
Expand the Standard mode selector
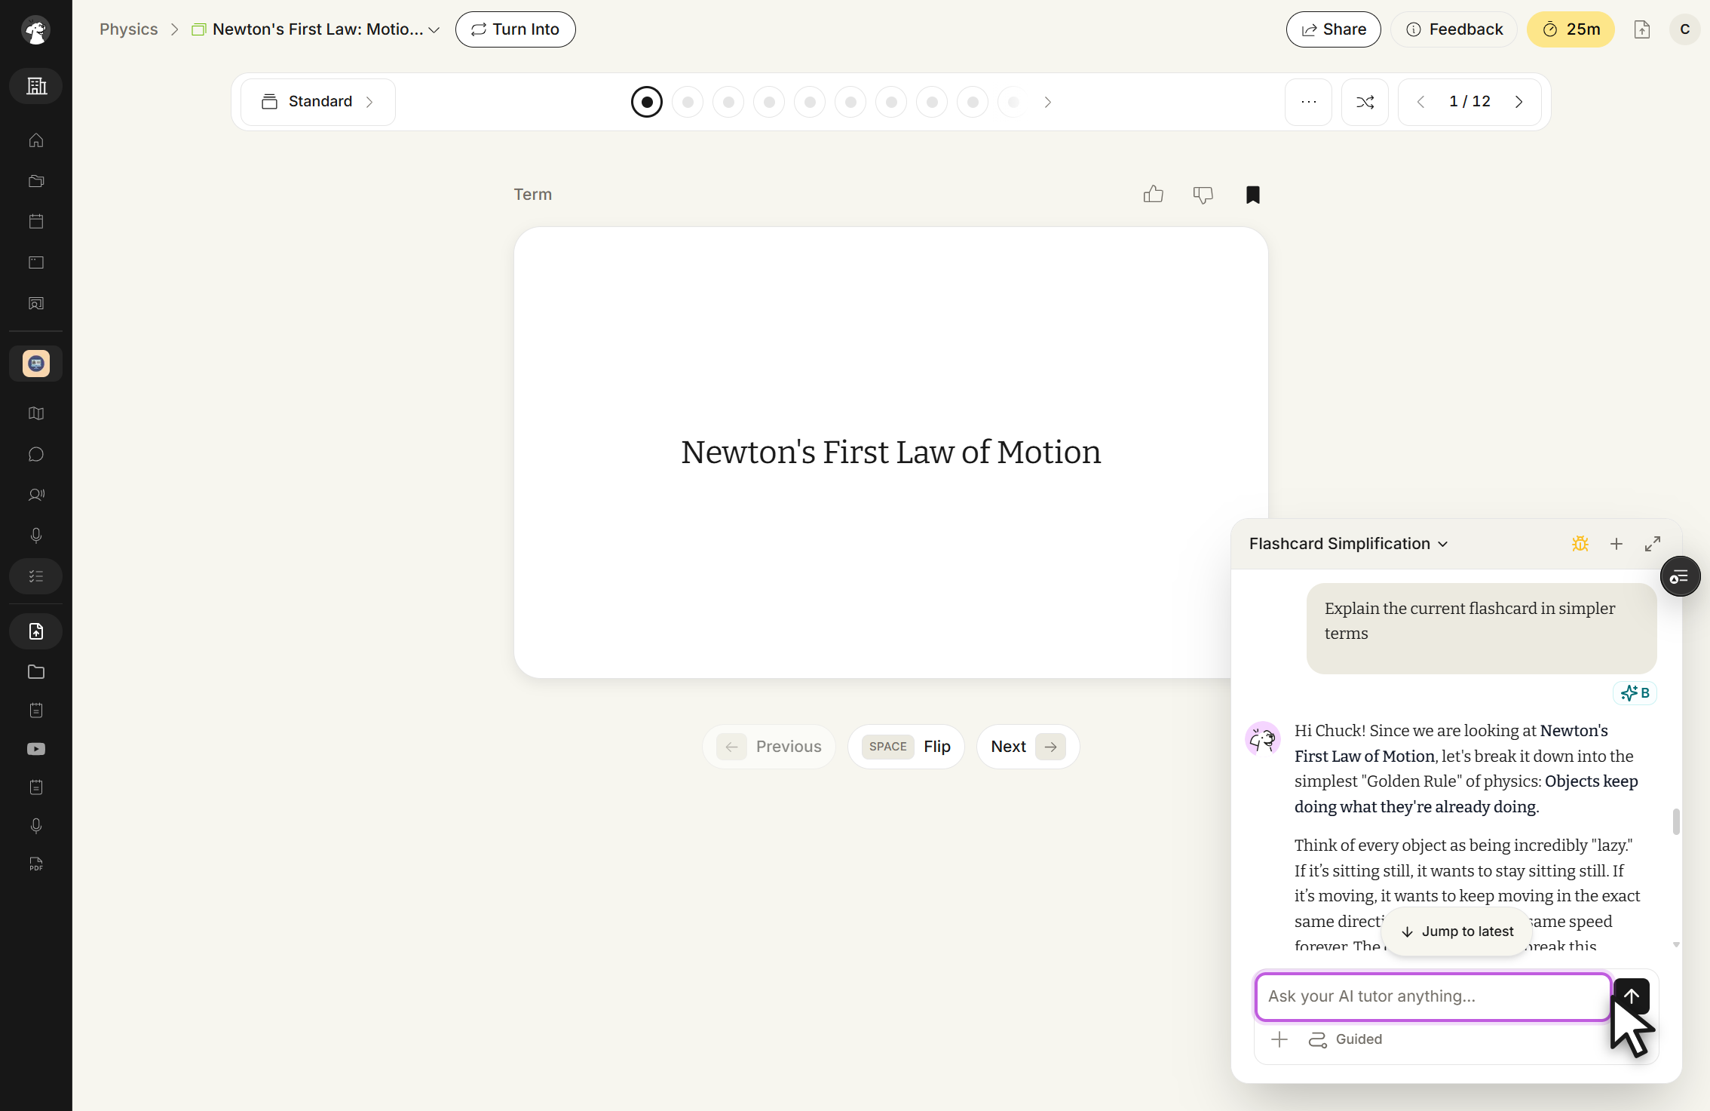(x=317, y=102)
